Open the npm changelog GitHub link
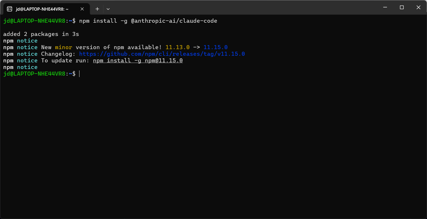The image size is (427, 219). [162, 54]
